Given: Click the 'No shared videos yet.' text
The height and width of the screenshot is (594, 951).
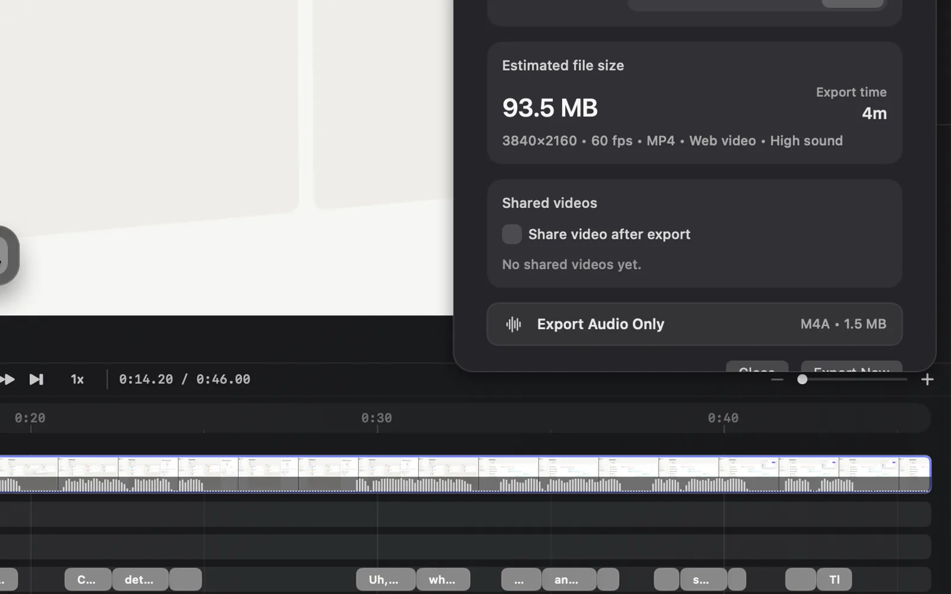Looking at the screenshot, I should [x=571, y=264].
